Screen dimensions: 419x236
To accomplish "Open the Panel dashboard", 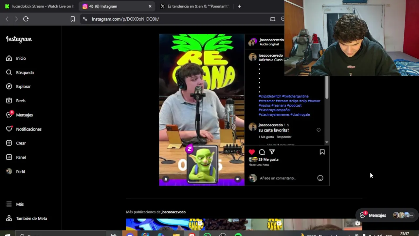I will 16,157.
